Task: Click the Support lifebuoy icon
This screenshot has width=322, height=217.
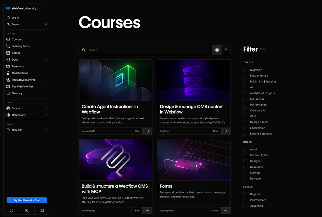Action: (8, 108)
